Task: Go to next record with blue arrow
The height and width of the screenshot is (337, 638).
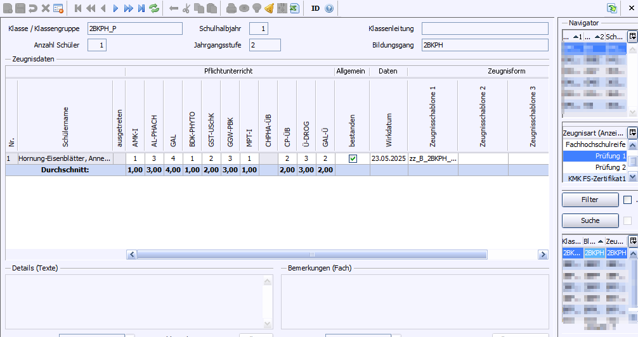Action: coord(115,8)
